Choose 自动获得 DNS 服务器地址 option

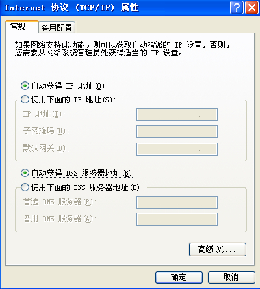tap(25, 173)
